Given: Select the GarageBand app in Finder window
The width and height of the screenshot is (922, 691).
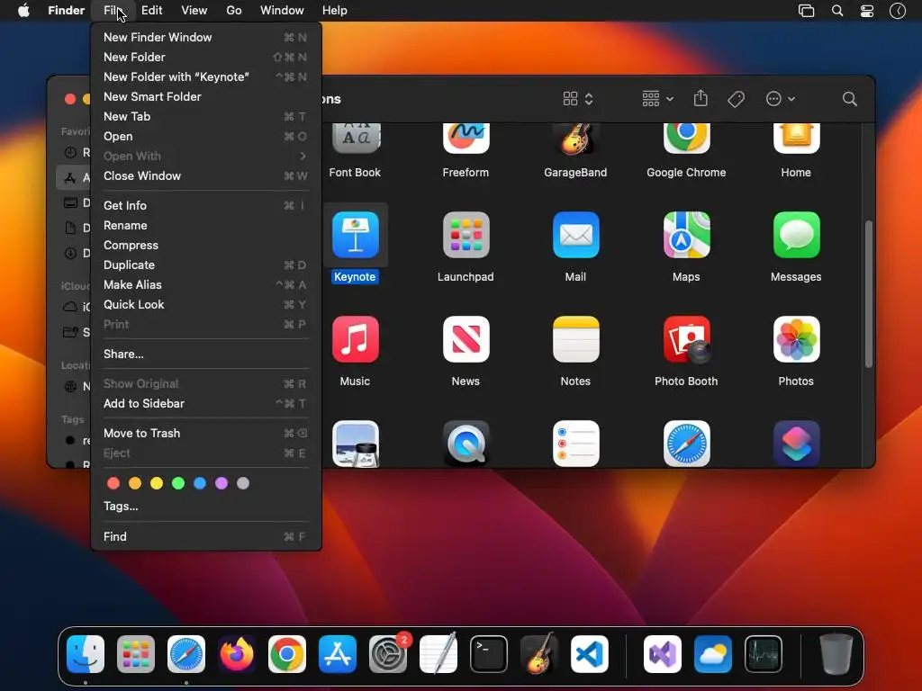Looking at the screenshot, I should tap(575, 138).
